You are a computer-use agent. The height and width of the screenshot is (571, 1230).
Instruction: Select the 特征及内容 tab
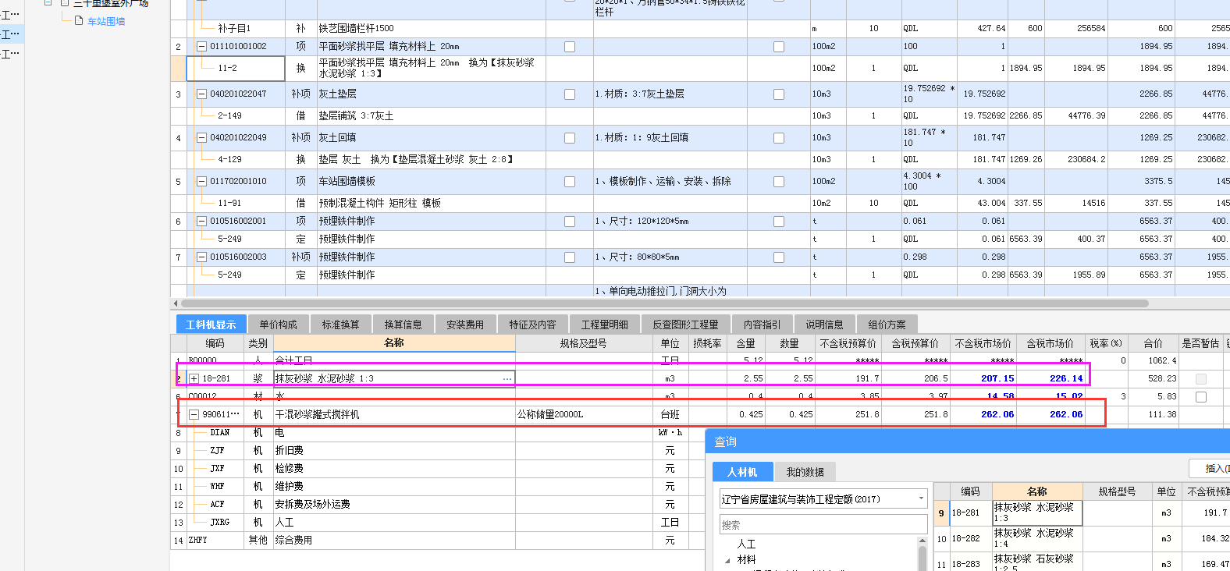[533, 325]
